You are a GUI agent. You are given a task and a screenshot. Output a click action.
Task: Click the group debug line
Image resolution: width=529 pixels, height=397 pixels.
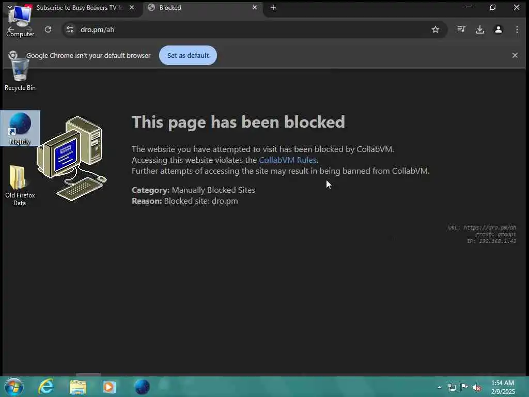coord(495,234)
